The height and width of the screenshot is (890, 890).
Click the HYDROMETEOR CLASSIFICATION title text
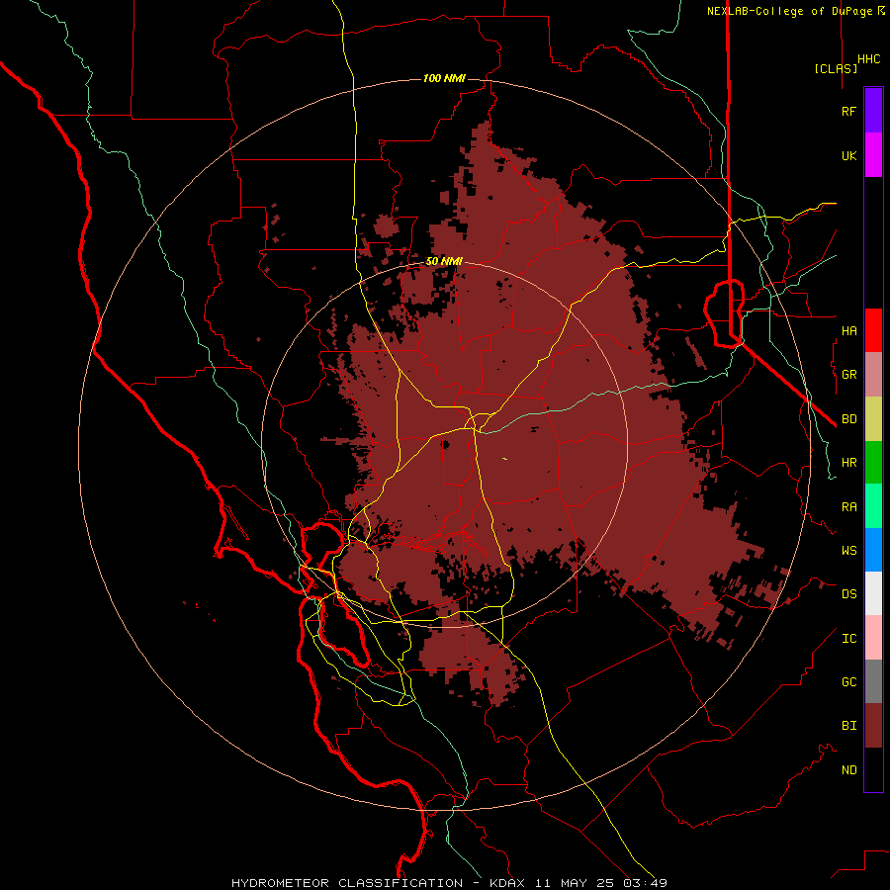click(347, 883)
